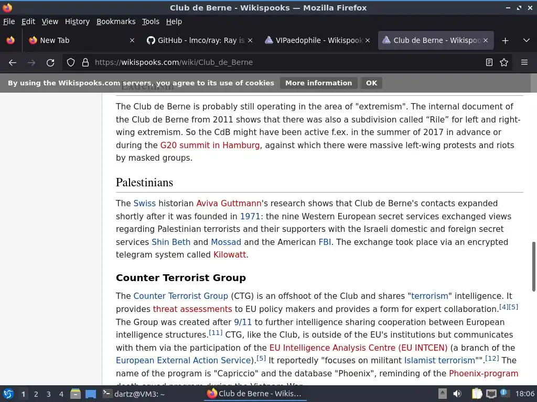Bookmark this page with the star

coord(504,63)
